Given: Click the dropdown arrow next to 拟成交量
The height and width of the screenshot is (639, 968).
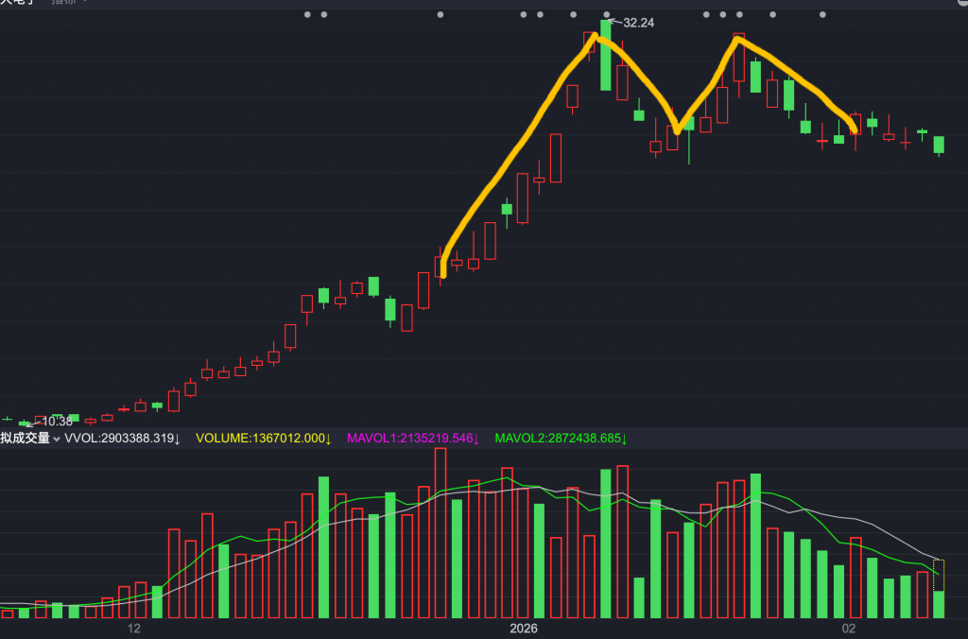Looking at the screenshot, I should (57, 440).
